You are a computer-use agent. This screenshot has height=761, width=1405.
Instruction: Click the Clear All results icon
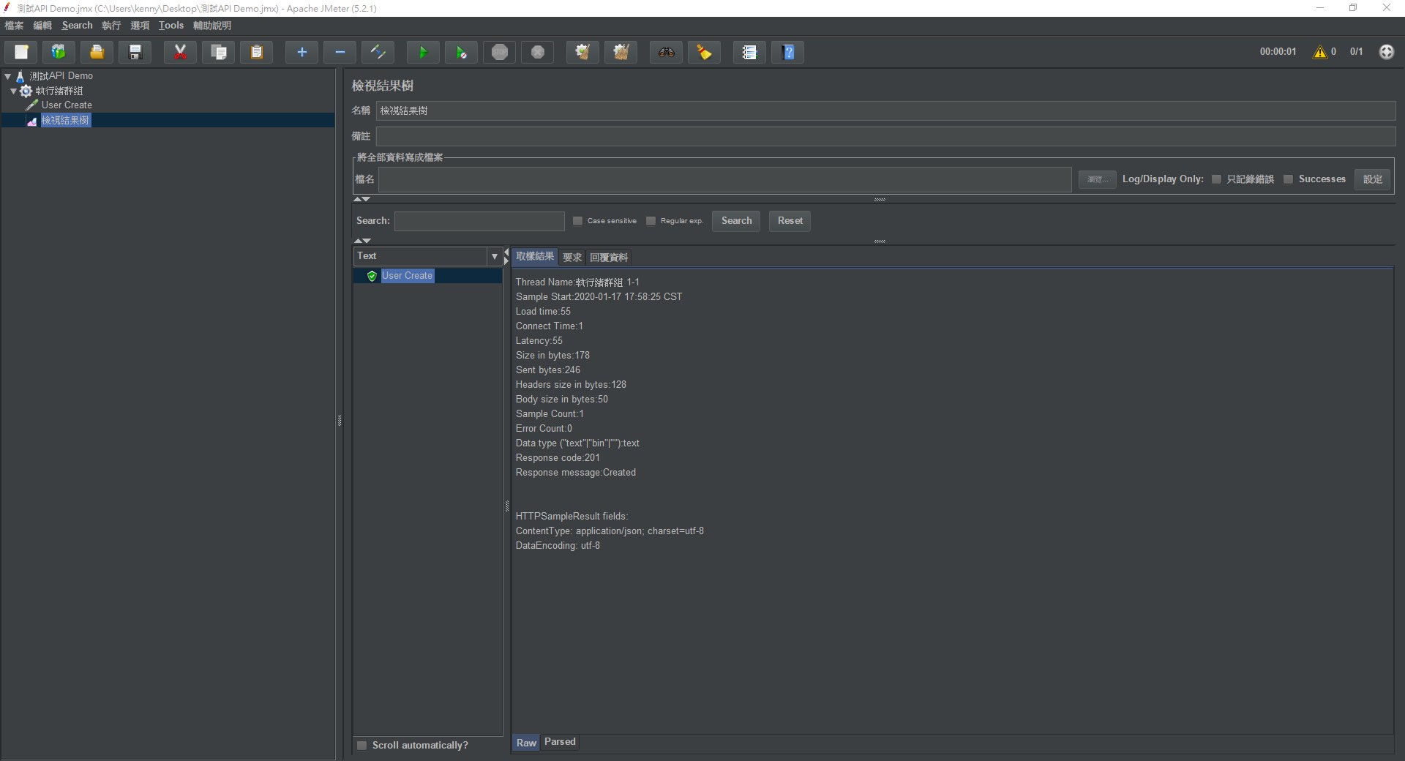pos(621,52)
